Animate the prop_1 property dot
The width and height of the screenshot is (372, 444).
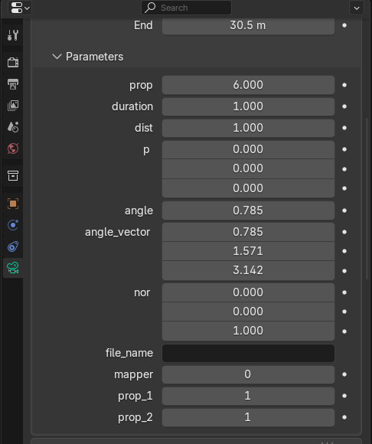tap(344, 396)
